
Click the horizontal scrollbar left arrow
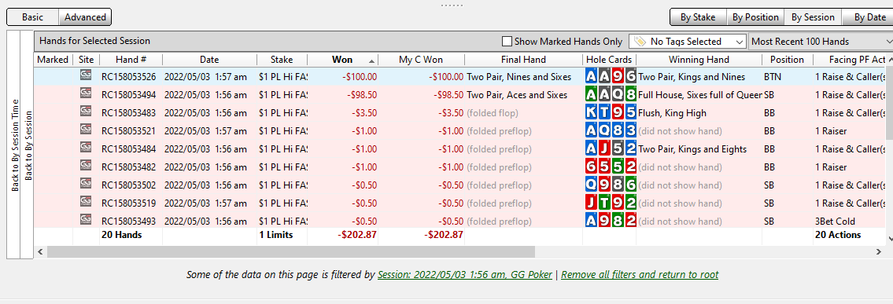pyautogui.click(x=40, y=251)
